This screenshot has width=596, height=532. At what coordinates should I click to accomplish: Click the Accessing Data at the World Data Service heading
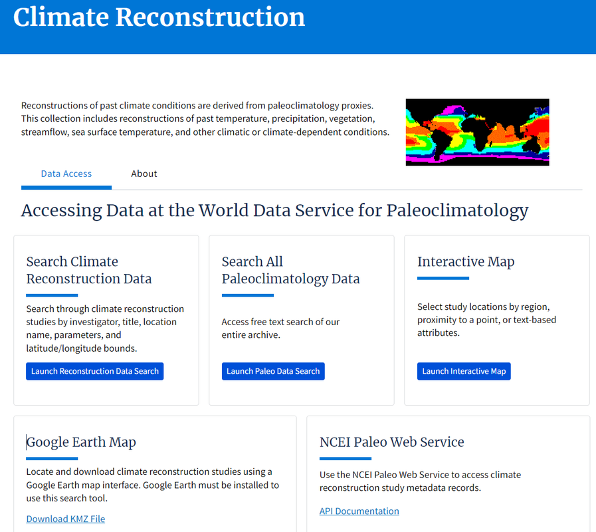tap(274, 210)
